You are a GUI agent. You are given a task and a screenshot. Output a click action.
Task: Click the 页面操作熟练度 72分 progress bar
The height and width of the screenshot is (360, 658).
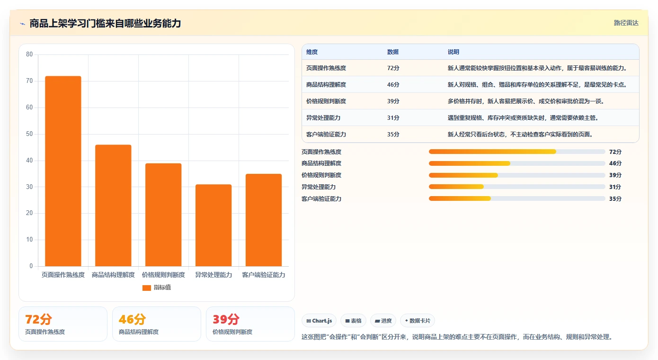click(517, 152)
